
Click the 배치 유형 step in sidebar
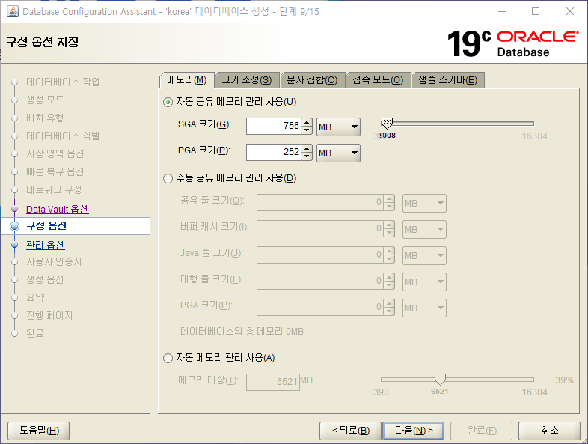pyautogui.click(x=45, y=118)
